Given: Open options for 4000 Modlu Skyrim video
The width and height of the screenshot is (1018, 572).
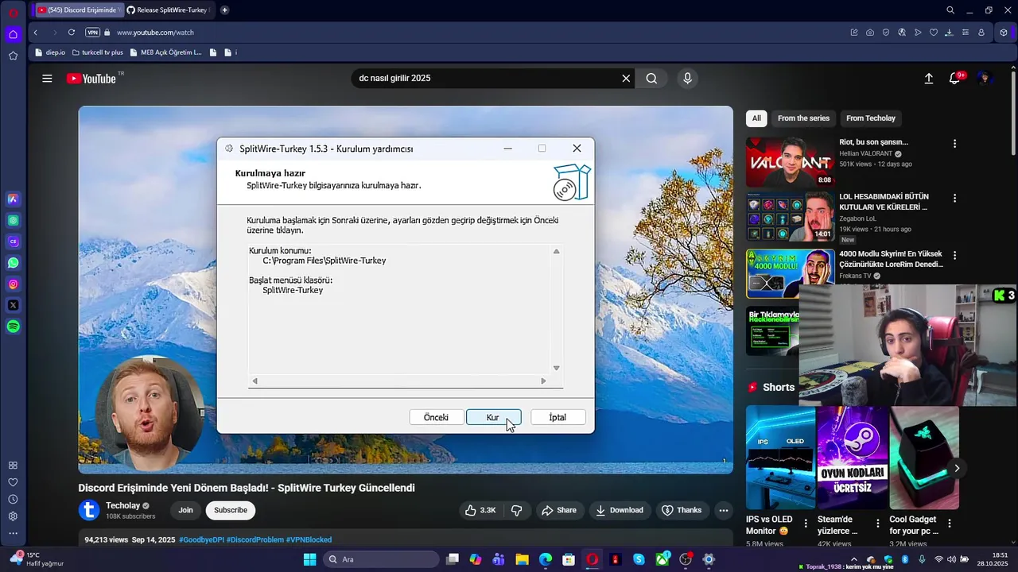Looking at the screenshot, I should coord(954,256).
